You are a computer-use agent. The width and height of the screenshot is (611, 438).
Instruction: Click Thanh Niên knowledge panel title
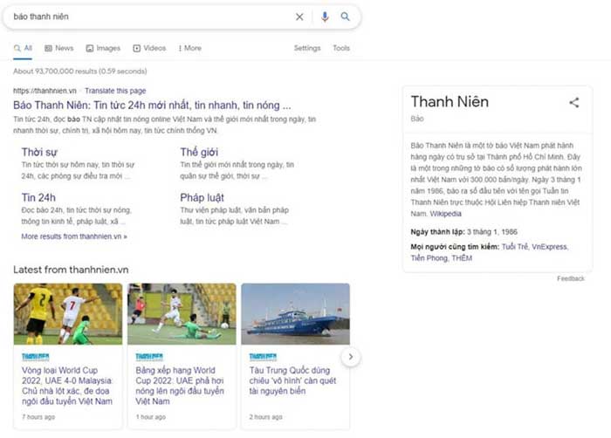[450, 102]
